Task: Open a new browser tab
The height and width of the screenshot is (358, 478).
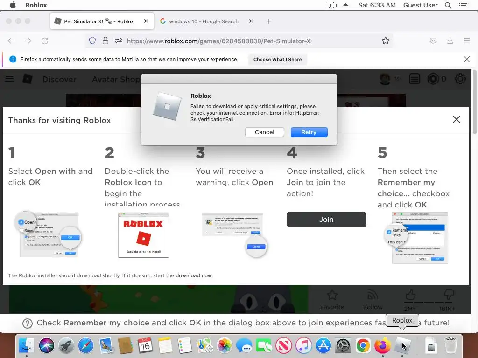Action: point(268,21)
